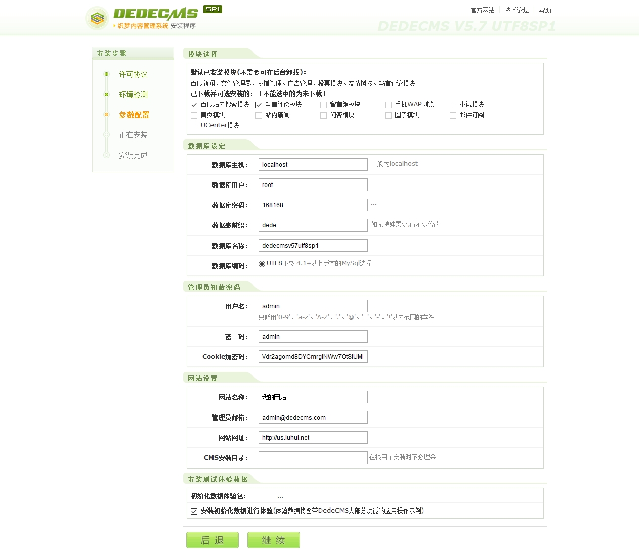
Task: Focus the 数据库密码 field
Action: coord(313,205)
